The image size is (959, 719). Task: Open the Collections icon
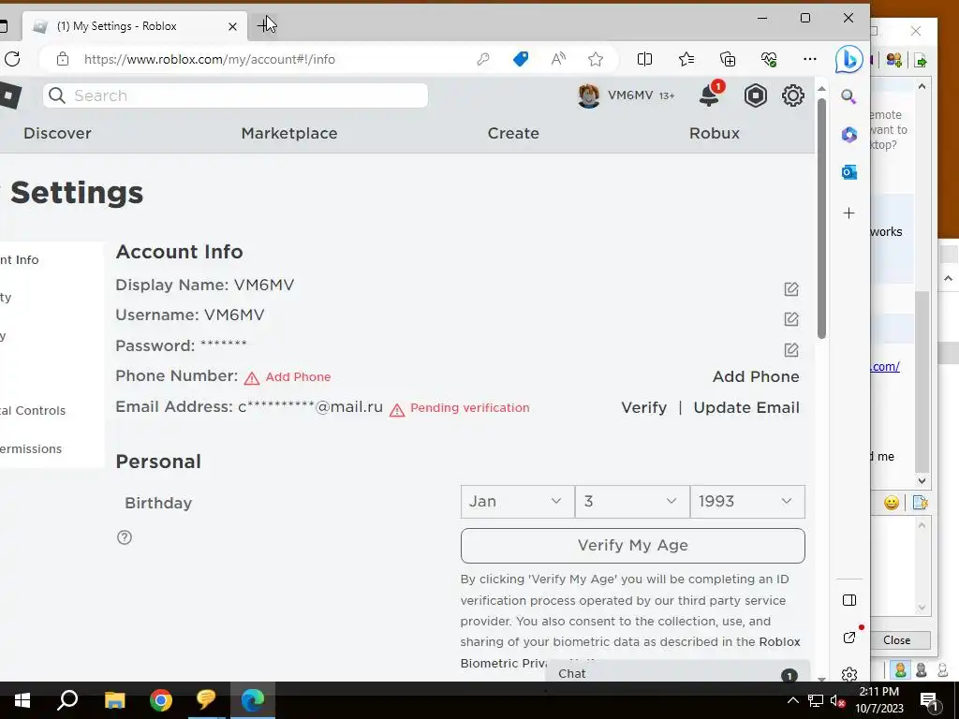[728, 59]
